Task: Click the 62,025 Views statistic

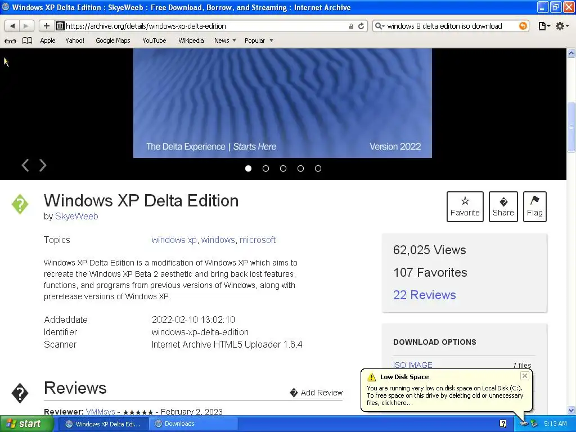Action: [x=429, y=250]
